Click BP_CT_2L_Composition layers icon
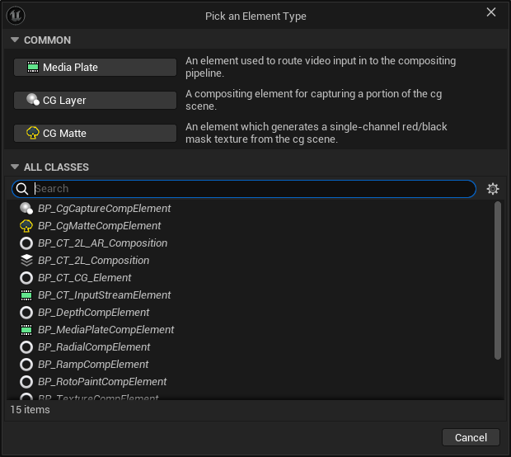 coord(26,261)
